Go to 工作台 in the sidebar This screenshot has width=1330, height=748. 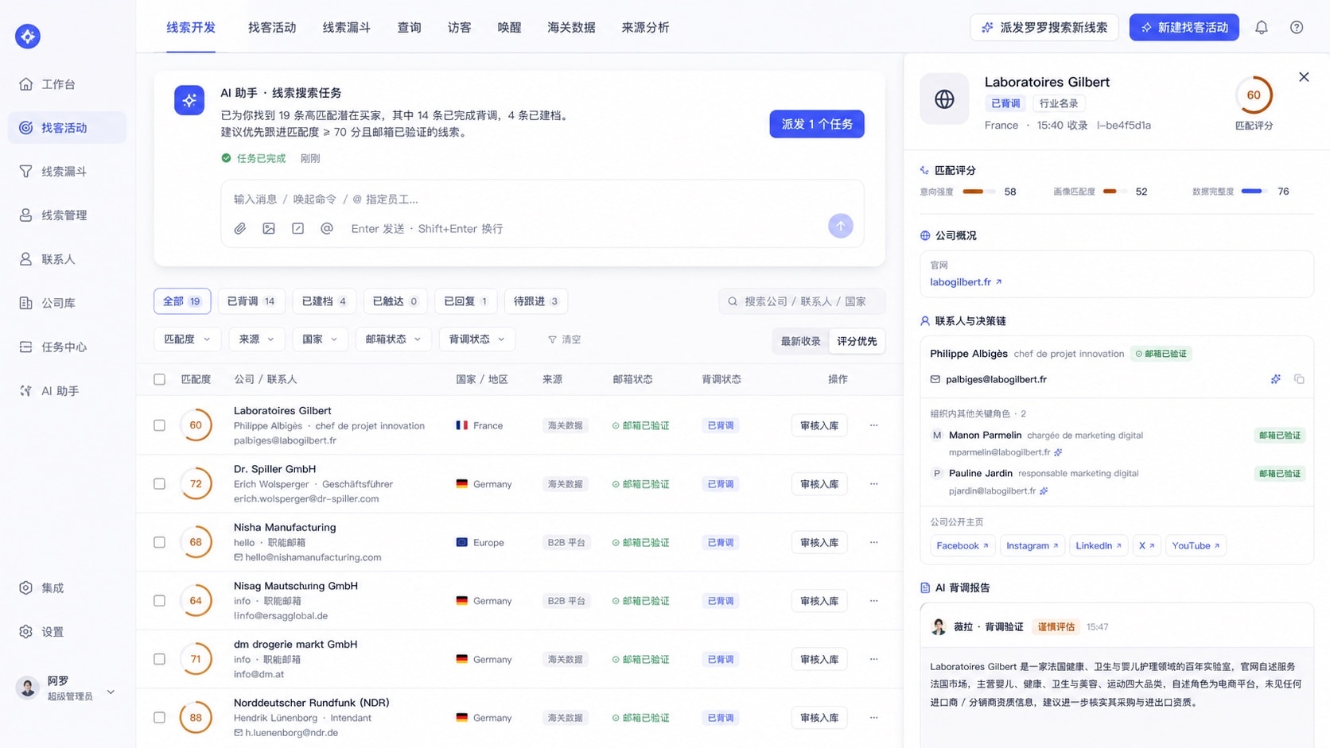(67, 84)
